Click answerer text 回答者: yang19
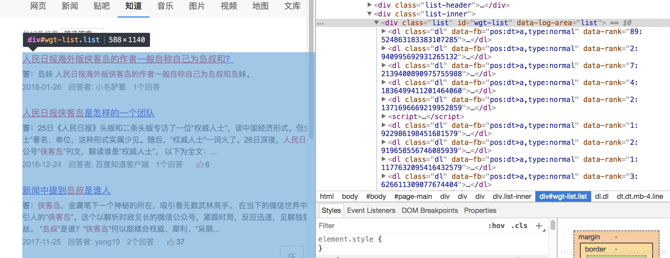This screenshot has width=670, height=258. pyautogui.click(x=94, y=242)
